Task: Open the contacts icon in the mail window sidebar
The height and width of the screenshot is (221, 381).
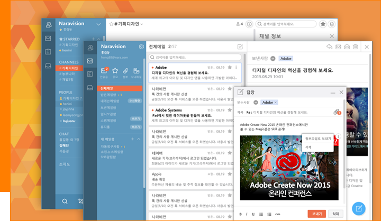Action: pyautogui.click(x=90, y=48)
